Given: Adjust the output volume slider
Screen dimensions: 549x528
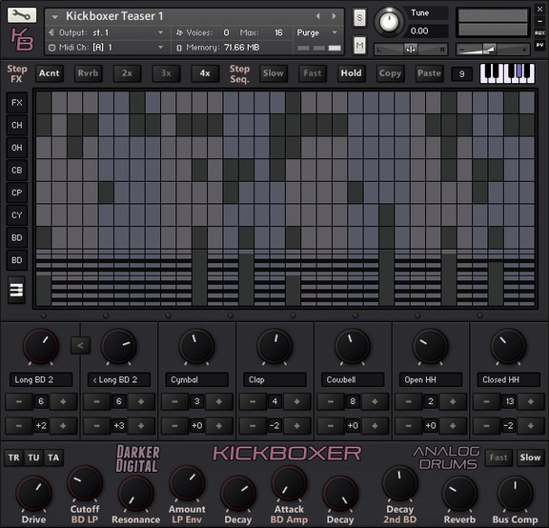Looking at the screenshot, I should [x=493, y=50].
